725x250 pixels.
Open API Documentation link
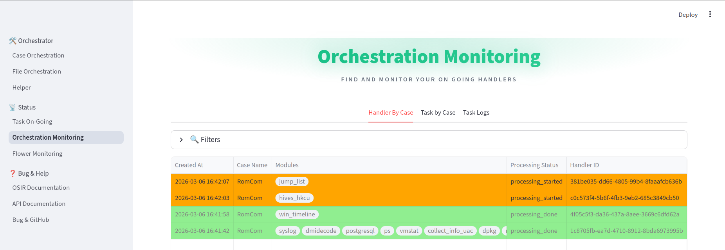click(39, 204)
